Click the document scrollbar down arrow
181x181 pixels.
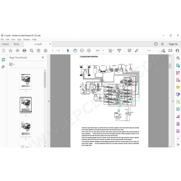(170, 147)
